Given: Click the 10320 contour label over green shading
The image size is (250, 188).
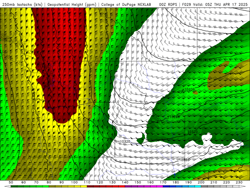Looking at the screenshot, I should pyautogui.click(x=192, y=132).
